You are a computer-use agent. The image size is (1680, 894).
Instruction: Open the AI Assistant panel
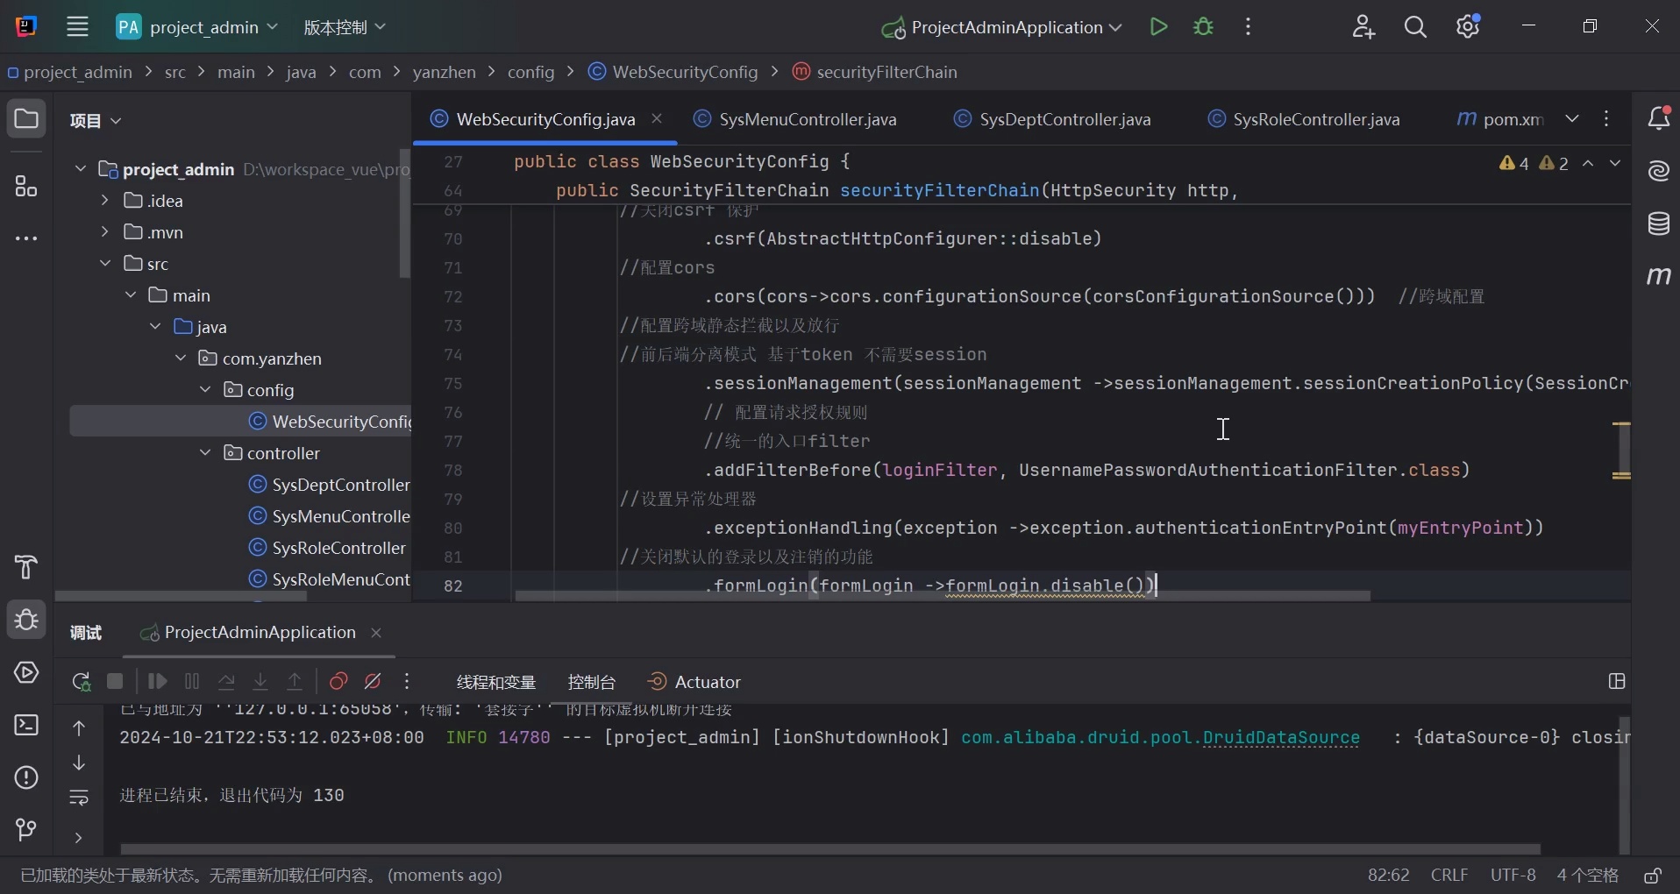pos(1660,172)
